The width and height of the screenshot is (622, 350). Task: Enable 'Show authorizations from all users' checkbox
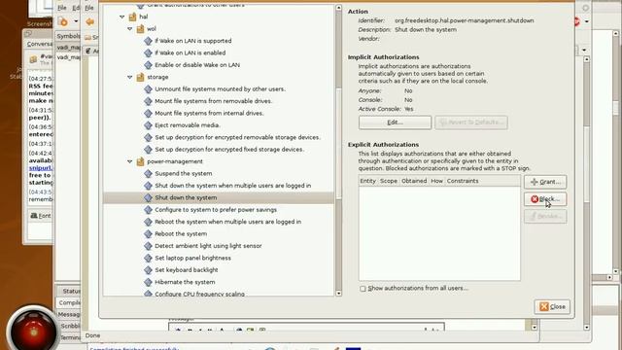363,289
